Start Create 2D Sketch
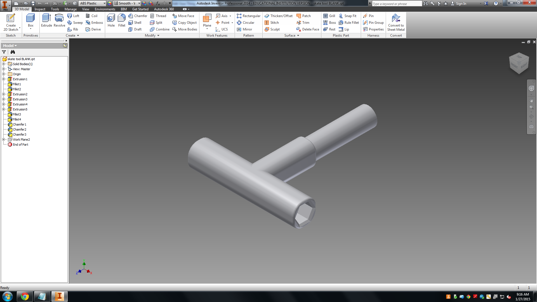The width and height of the screenshot is (537, 302). click(11, 22)
